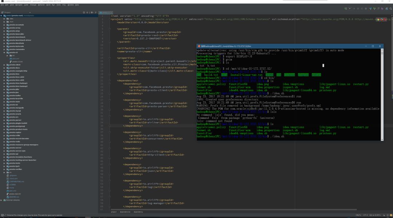Click the VCS commit changes icon

[374, 8]
